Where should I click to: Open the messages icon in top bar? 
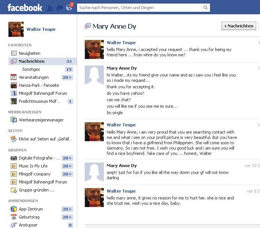[x=60, y=8]
